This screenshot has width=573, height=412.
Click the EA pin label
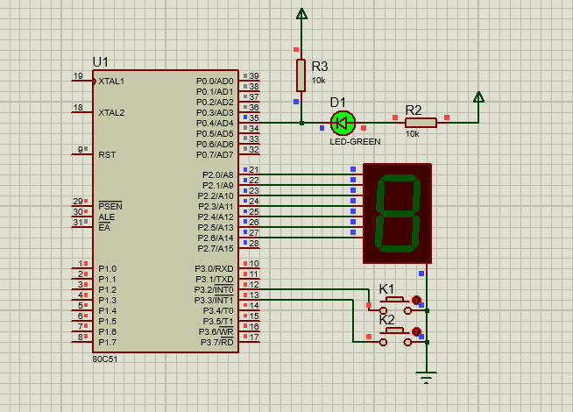point(104,227)
